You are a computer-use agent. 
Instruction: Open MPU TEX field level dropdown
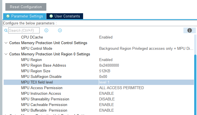[146, 82]
